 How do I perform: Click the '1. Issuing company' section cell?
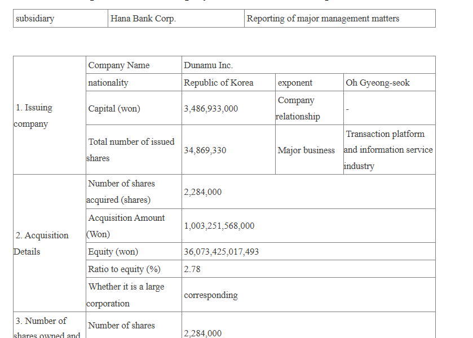pos(50,115)
